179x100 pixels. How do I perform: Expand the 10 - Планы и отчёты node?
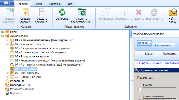(x=7, y=77)
